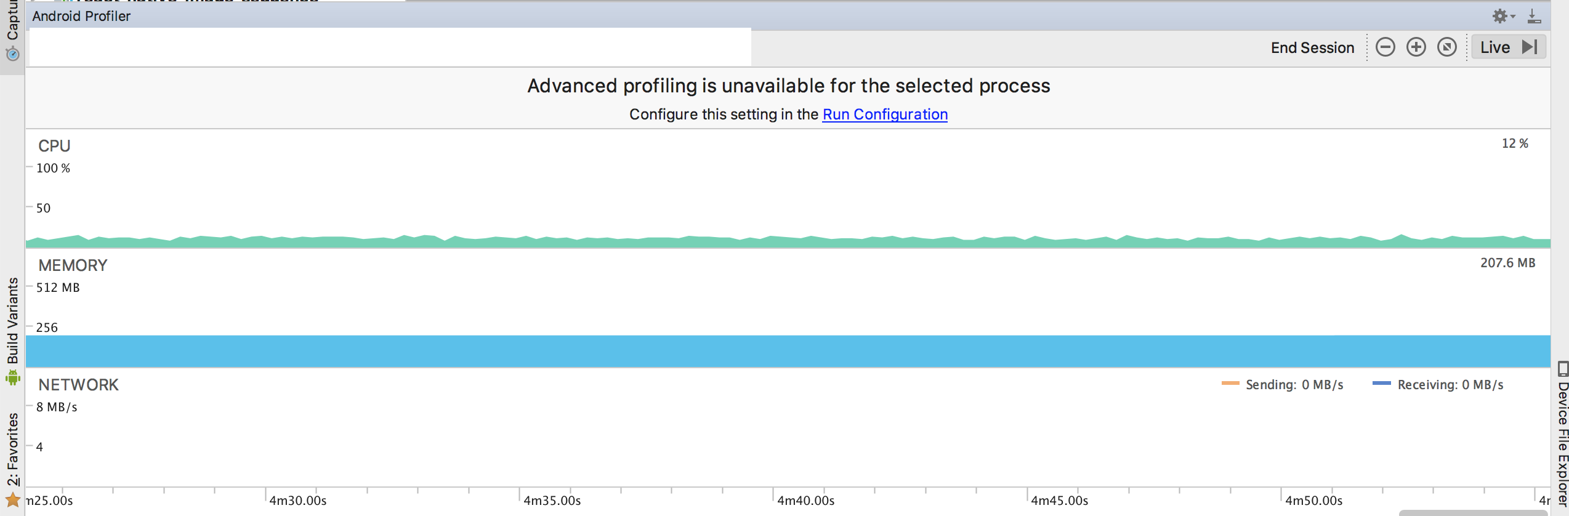The image size is (1569, 516).
Task: Click the Favorites star icon
Action: (12, 499)
